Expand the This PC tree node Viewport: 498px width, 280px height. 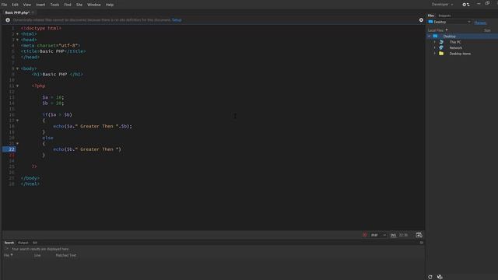435,42
